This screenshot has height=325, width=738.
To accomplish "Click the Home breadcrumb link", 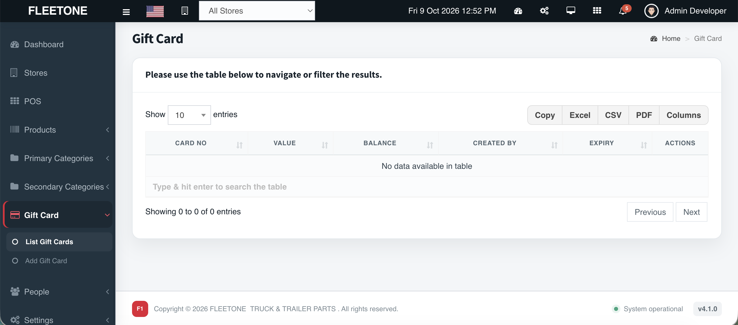I will pos(671,39).
